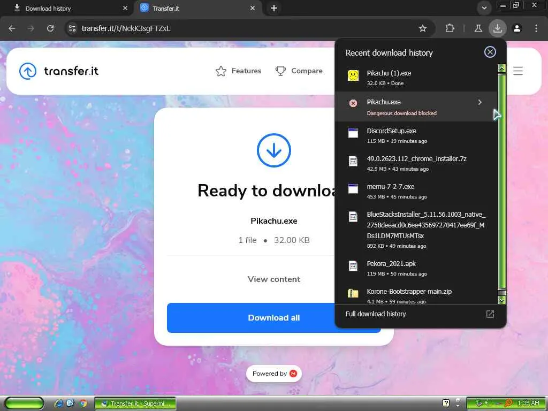Click the browser back arrow
Screen dimensions: 548x411
[x=12, y=28]
